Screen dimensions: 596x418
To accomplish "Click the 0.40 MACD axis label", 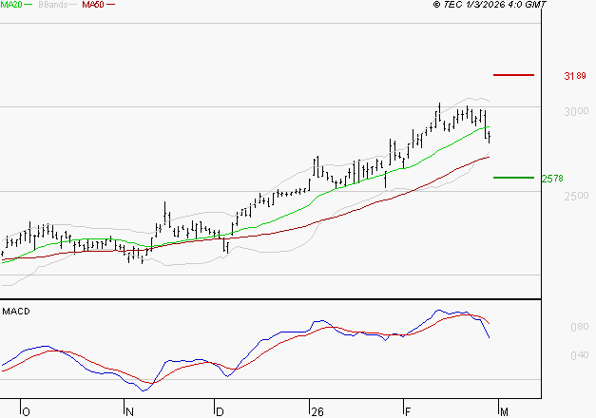I will point(580,355).
